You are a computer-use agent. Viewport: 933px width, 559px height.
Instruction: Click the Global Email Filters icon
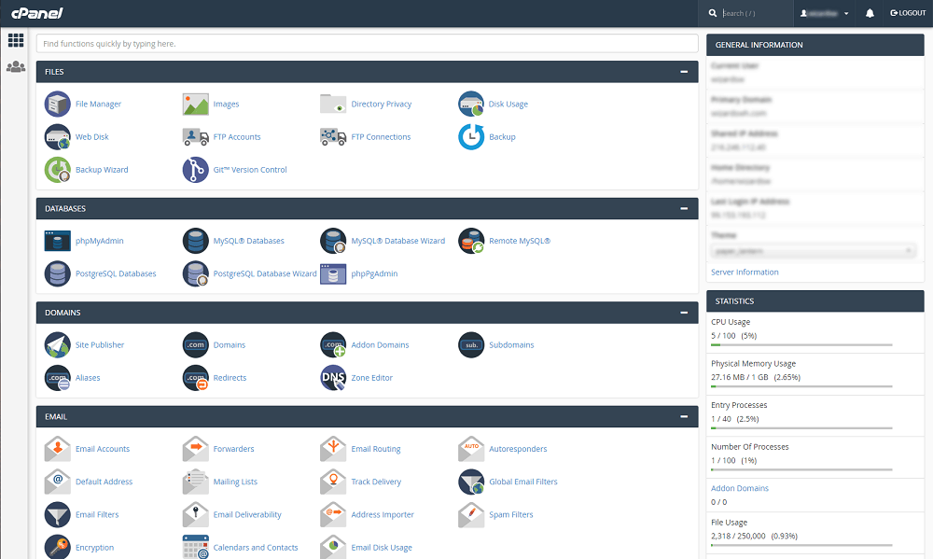471,482
